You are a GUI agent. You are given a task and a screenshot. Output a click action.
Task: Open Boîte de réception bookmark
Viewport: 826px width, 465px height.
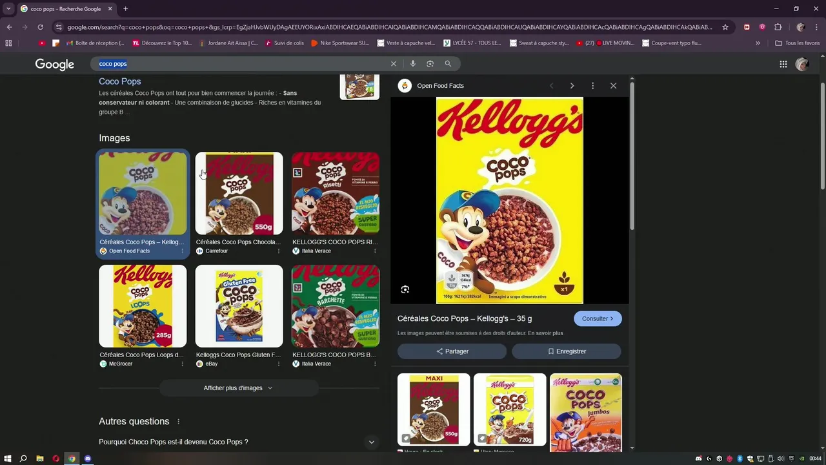95,43
